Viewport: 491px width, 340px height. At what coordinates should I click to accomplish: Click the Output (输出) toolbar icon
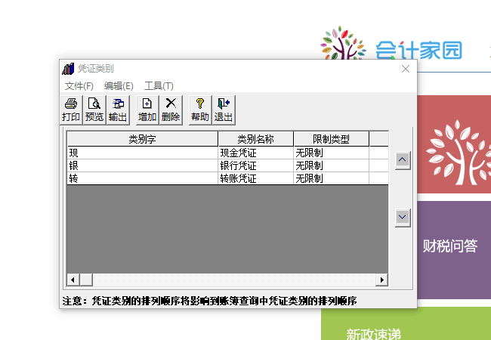point(118,110)
